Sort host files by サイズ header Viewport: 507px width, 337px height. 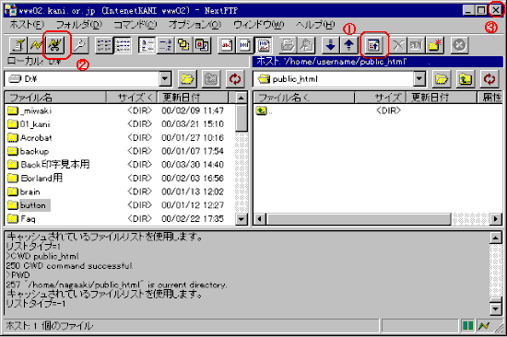point(380,98)
